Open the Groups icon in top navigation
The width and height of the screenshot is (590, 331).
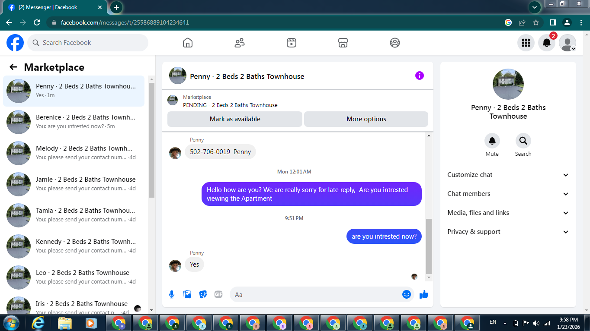395,43
